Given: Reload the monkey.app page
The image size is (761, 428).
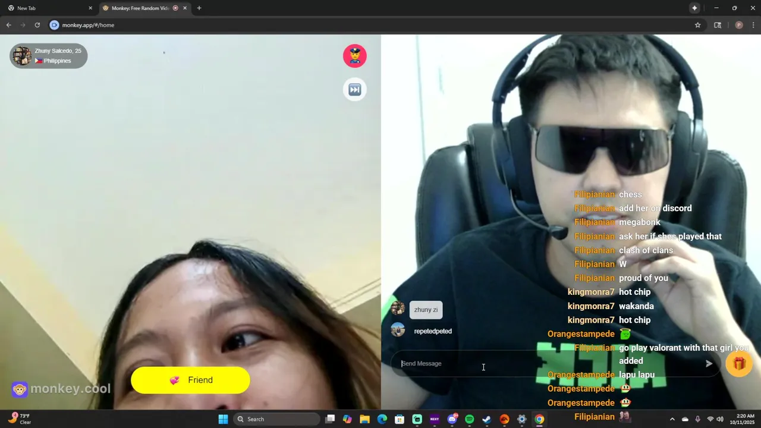Looking at the screenshot, I should pos(37,25).
